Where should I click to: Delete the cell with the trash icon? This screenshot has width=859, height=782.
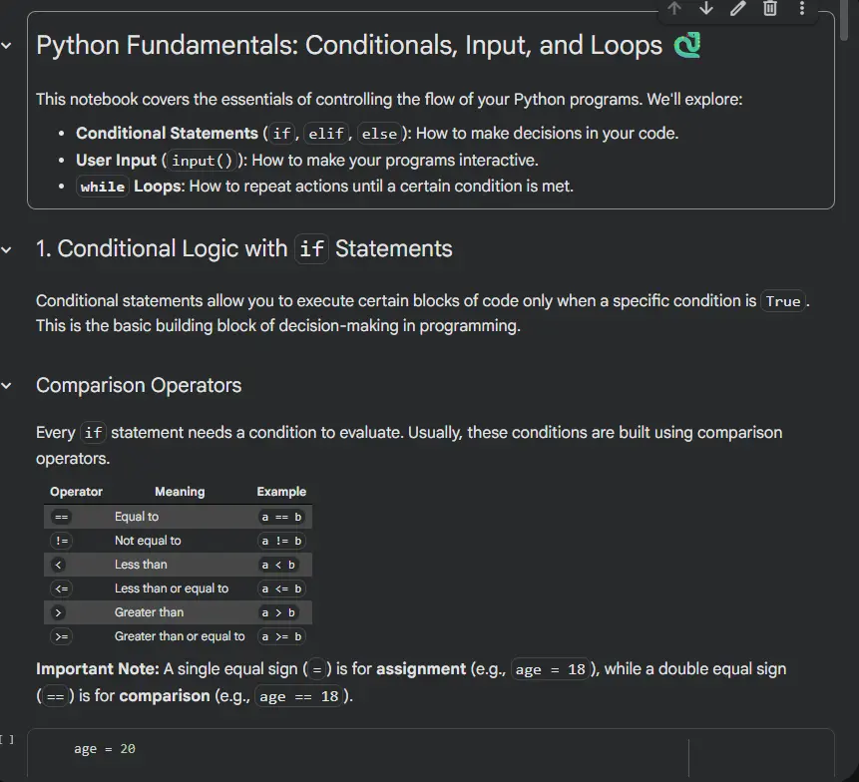769,9
